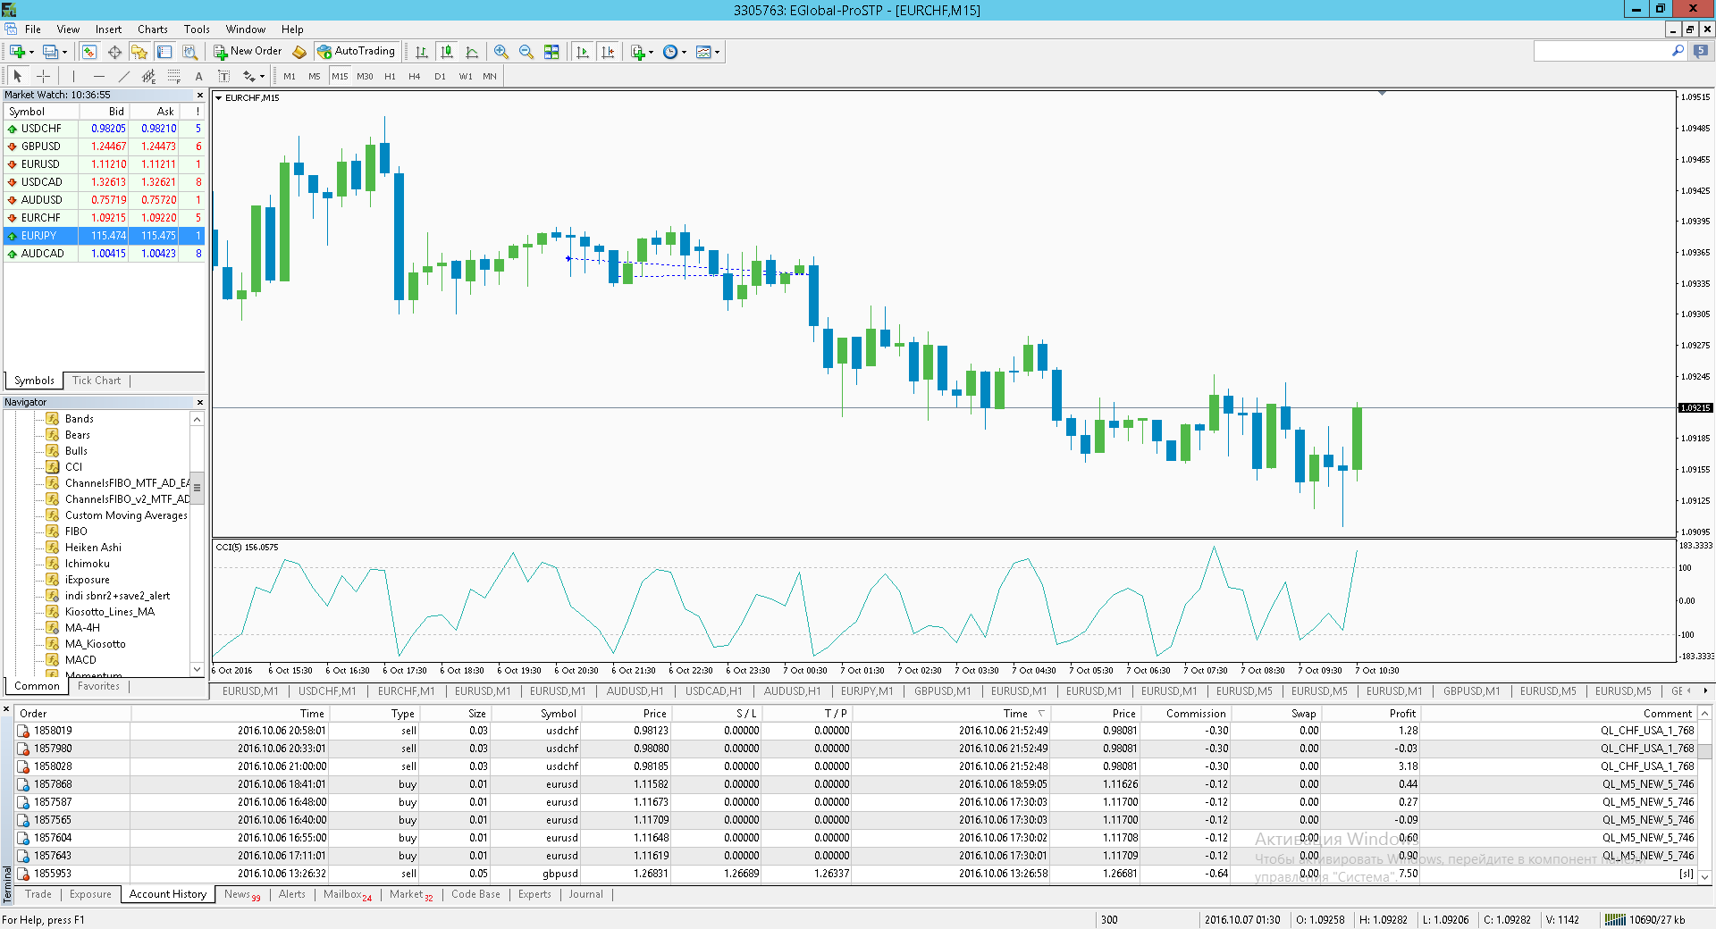Click the Zoom Out magnifier icon
The width and height of the screenshot is (1716, 929).
click(526, 52)
